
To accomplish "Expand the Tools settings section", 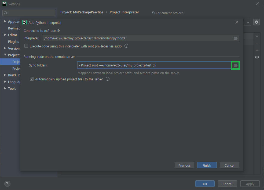I will [x=5, y=88].
